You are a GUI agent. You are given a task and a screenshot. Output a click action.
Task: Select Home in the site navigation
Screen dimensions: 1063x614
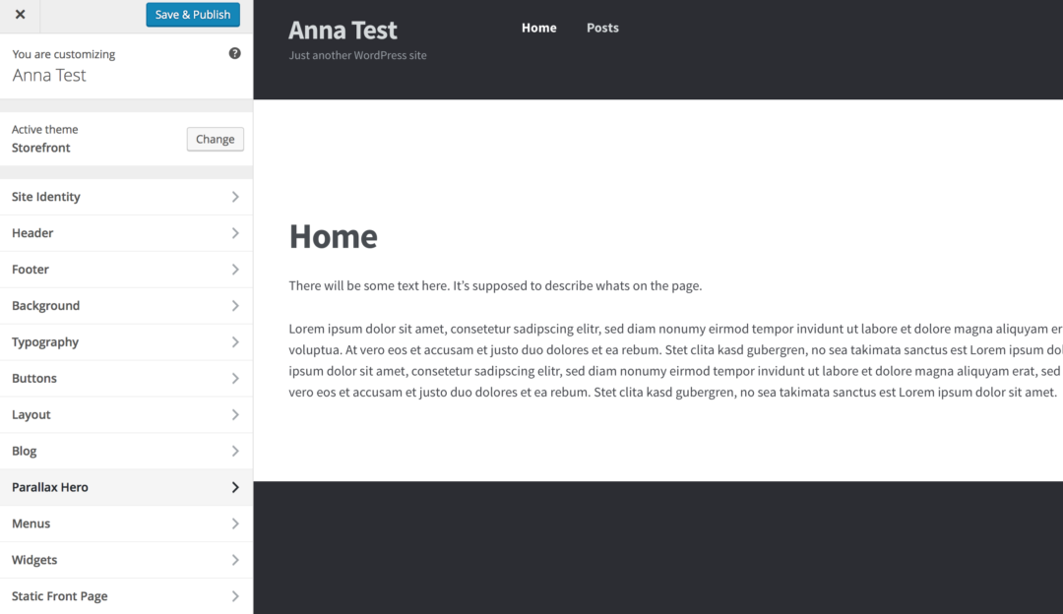click(538, 28)
